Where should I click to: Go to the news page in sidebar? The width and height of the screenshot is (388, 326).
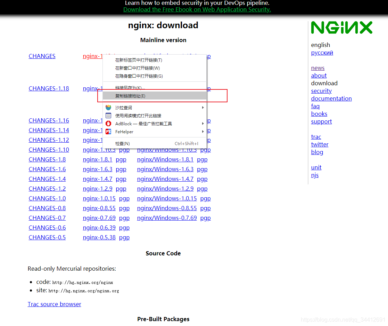318,68
